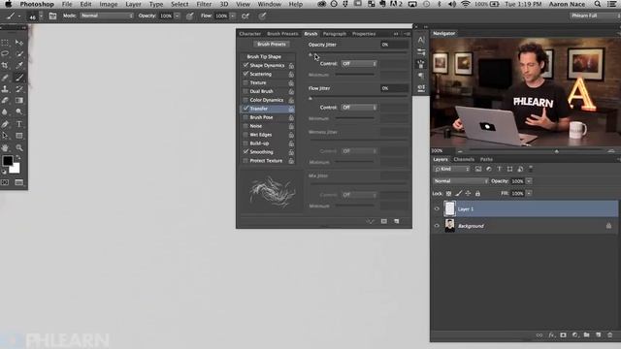Open the brush Mode dropdown in options bar

coord(107,16)
